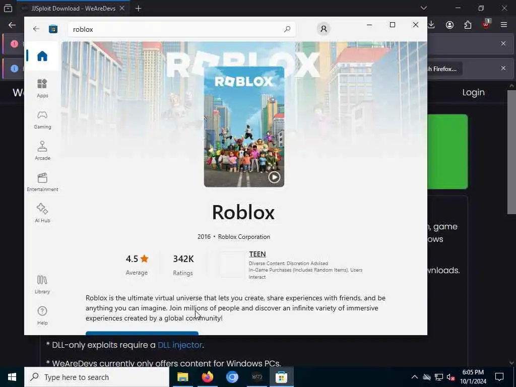Open Firefox from taskbar

point(207,377)
